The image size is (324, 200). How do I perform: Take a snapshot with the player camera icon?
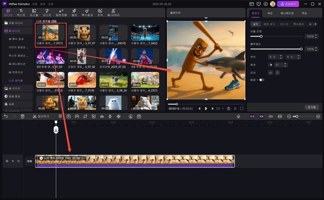(x=229, y=108)
